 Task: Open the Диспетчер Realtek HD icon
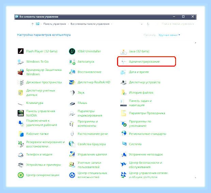(72, 82)
